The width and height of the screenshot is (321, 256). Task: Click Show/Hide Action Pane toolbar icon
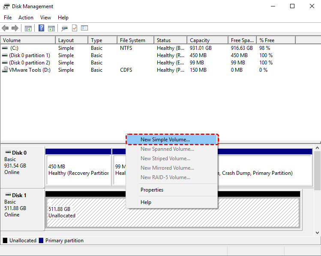point(51,28)
